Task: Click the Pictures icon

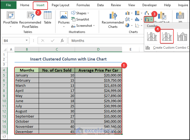Action: pos(64,16)
